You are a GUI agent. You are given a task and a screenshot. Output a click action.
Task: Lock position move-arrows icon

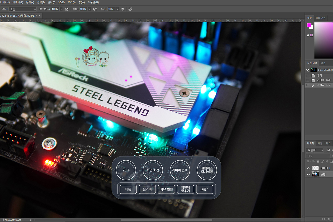coord(327,161)
